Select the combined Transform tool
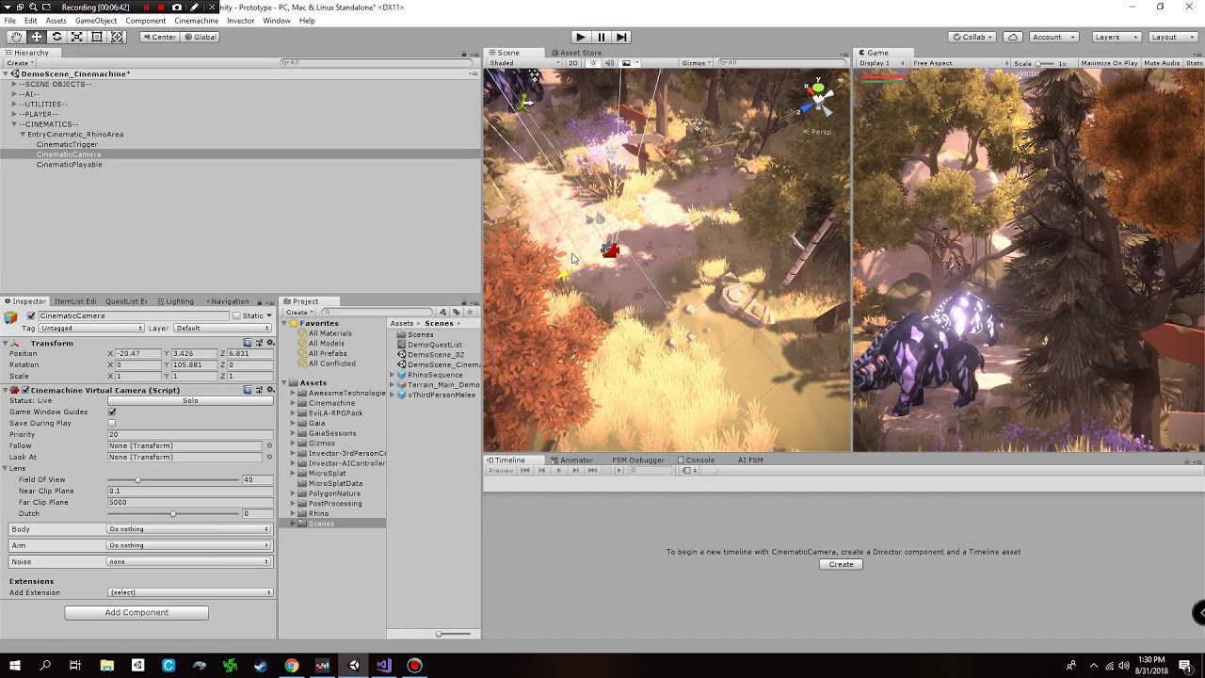This screenshot has height=678, width=1205. point(118,37)
